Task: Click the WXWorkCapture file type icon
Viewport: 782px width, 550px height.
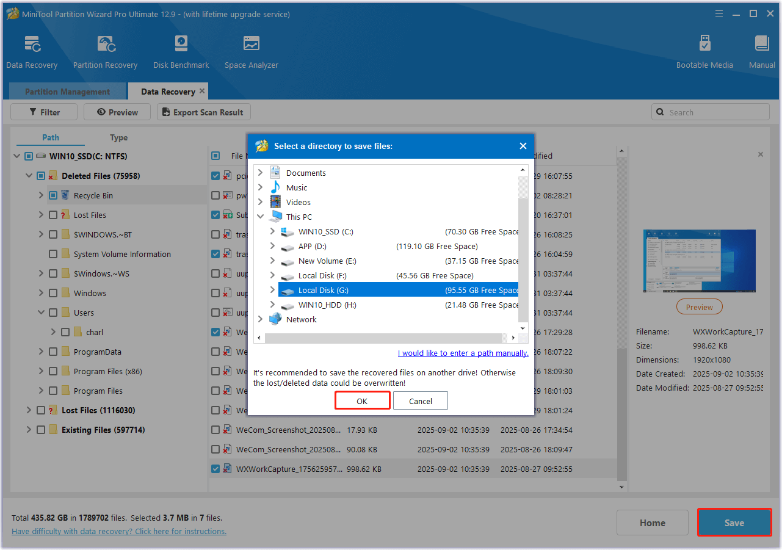Action: pyautogui.click(x=227, y=469)
